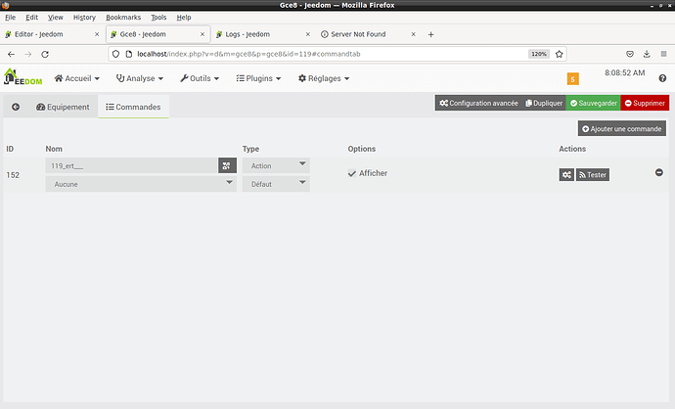Open the Firefox downloads panel

[647, 54]
